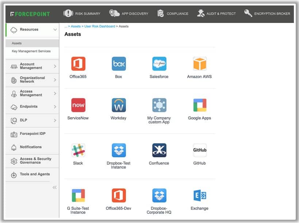Click the Forcepoint IDP badge icon
The width and height of the screenshot is (299, 223).
pos(14,134)
